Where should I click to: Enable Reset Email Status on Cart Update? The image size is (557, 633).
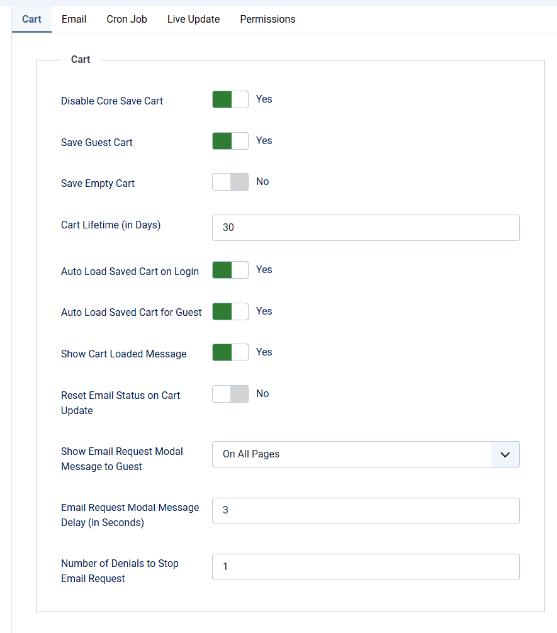click(230, 394)
